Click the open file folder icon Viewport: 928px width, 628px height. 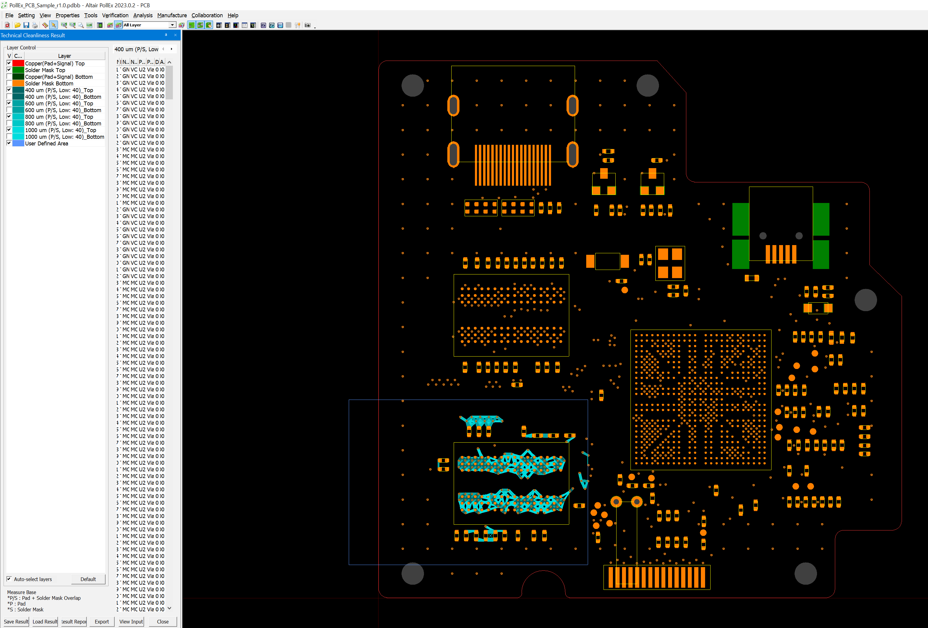[18, 25]
